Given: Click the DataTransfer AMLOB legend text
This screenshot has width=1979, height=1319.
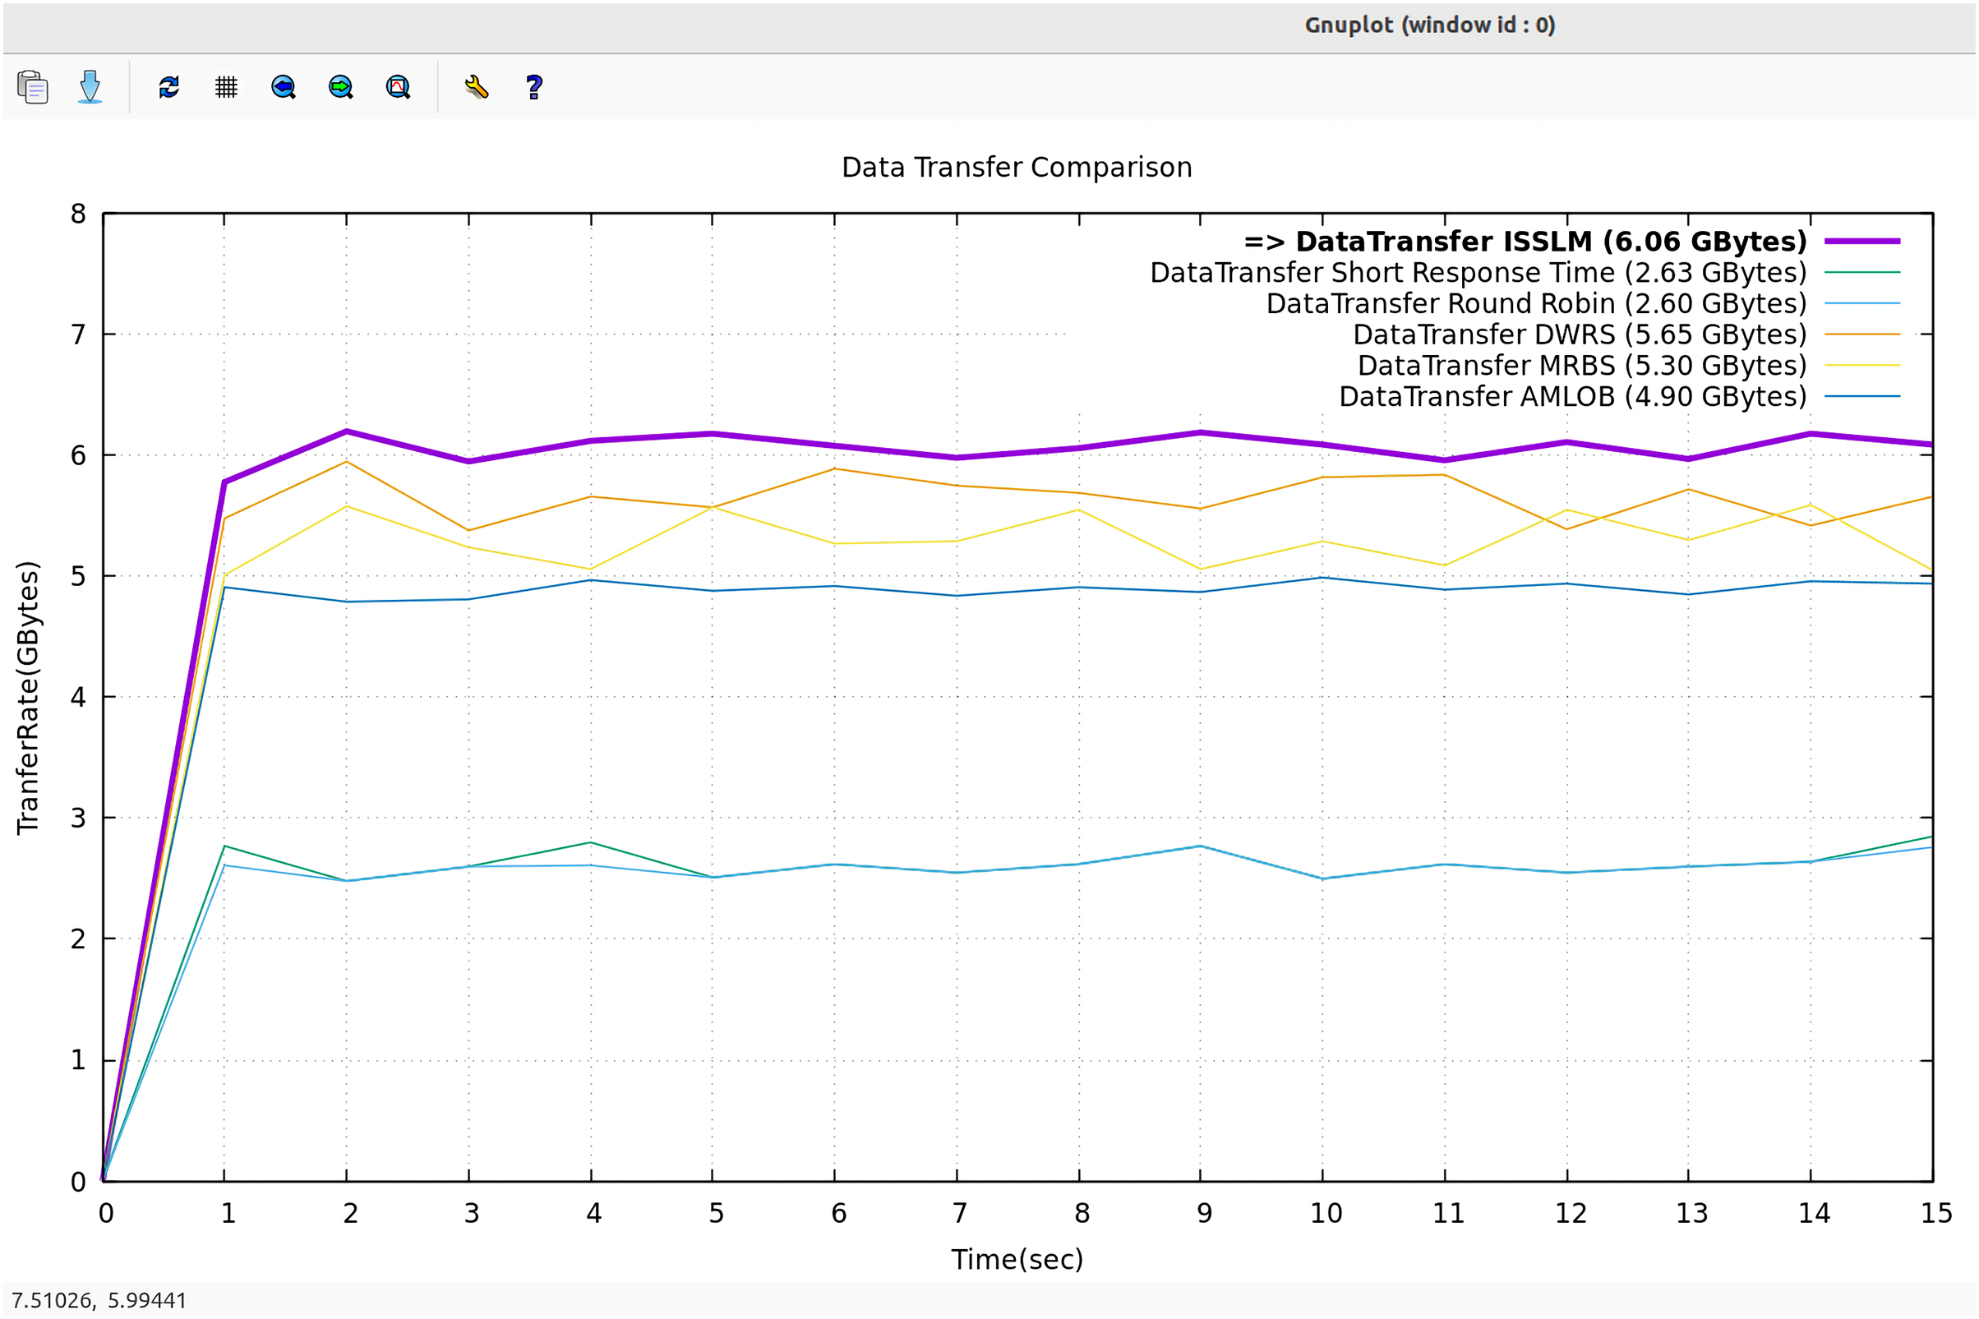Looking at the screenshot, I should 1572,397.
